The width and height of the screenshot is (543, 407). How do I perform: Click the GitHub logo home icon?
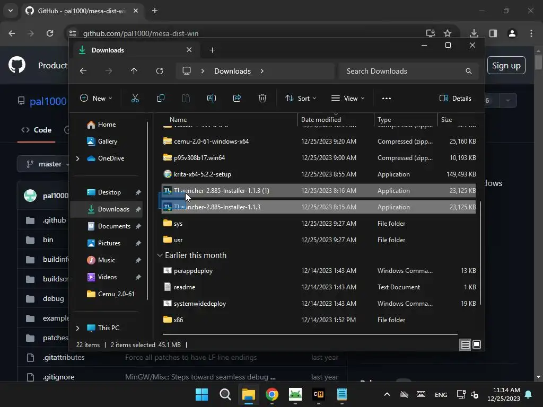(17, 65)
